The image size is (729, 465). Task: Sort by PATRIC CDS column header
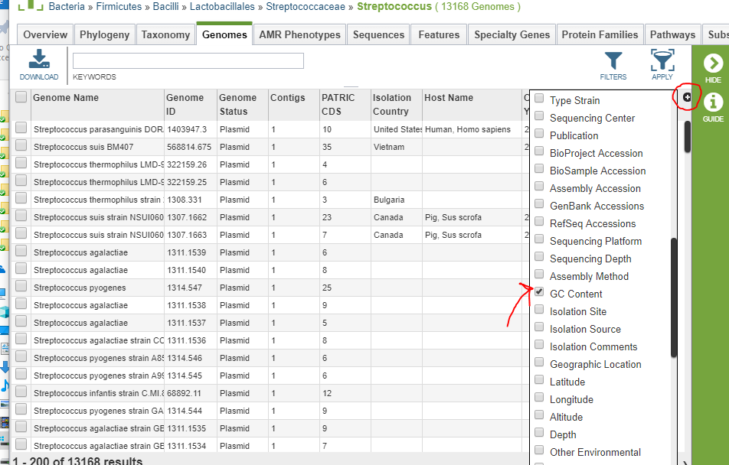(x=345, y=105)
